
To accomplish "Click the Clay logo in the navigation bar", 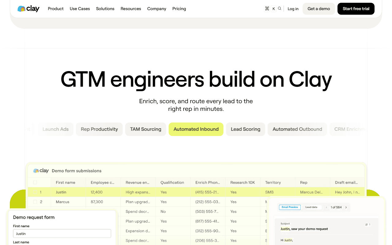I will pos(28,9).
